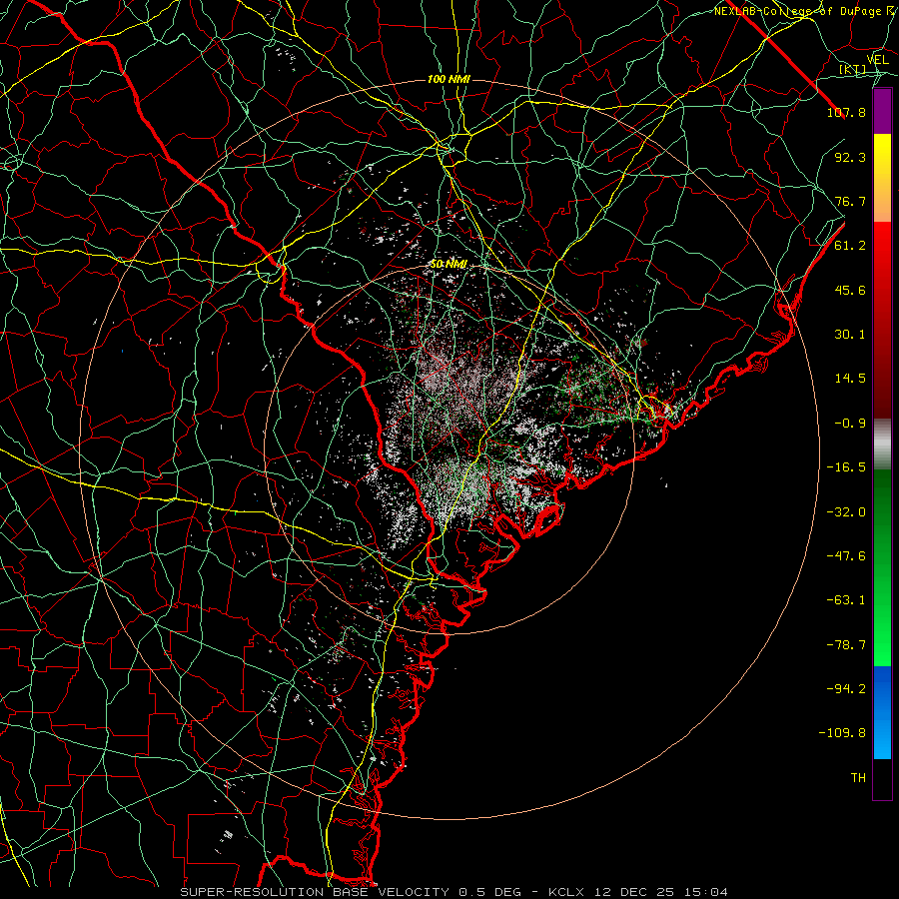The height and width of the screenshot is (899, 899).
Task: Click the 76.7 velocity scale value
Action: click(850, 201)
